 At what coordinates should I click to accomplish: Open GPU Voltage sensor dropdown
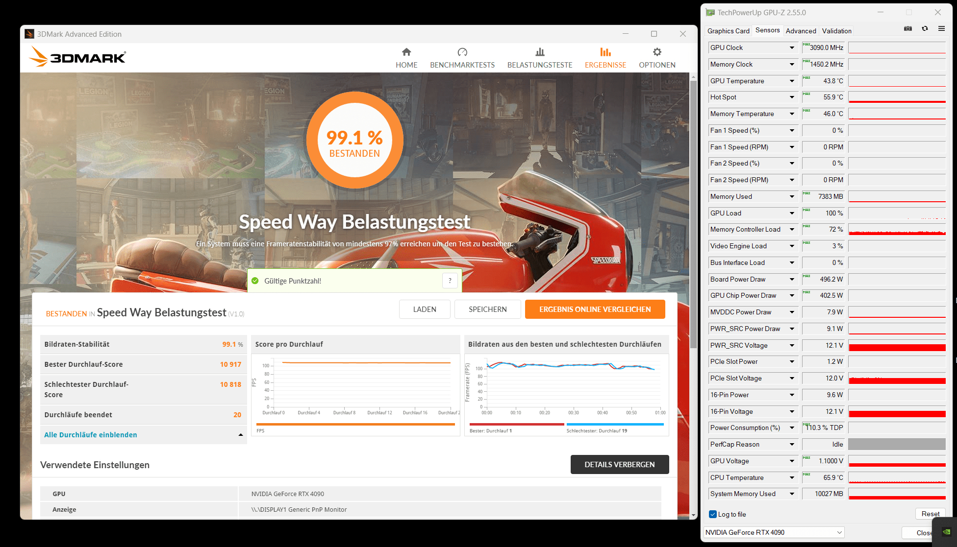(x=792, y=461)
